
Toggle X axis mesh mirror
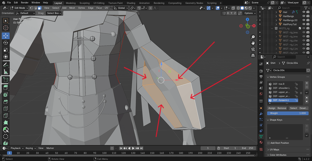[x=228, y=13]
